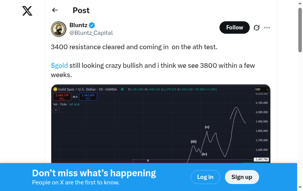Go back using the back arrow
The image size is (303, 191).
tap(55, 10)
